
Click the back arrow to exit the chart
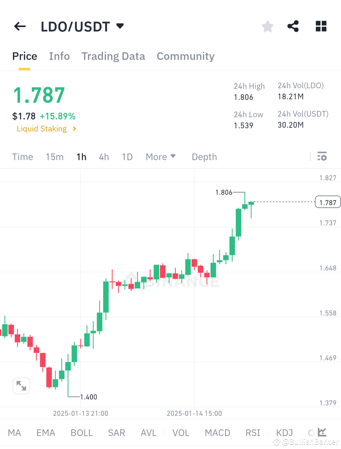point(20,26)
